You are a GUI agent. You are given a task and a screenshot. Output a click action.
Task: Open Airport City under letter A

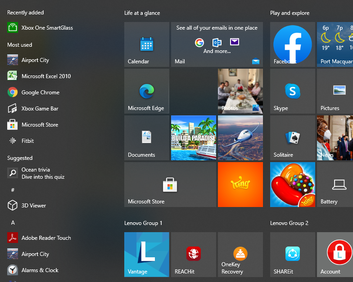tap(28, 254)
